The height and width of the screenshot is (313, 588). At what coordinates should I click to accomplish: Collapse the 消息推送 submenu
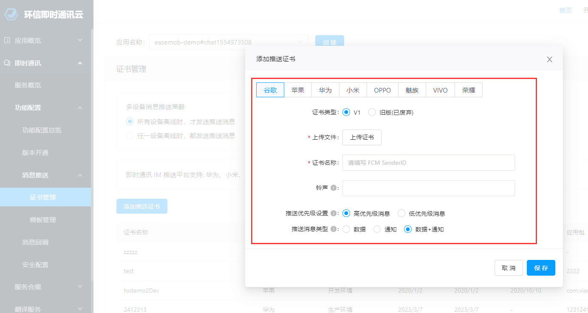pyautogui.click(x=80, y=175)
